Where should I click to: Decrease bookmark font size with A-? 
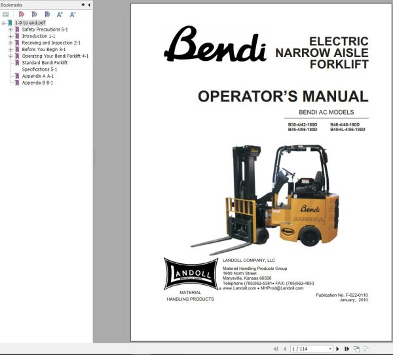(73, 14)
